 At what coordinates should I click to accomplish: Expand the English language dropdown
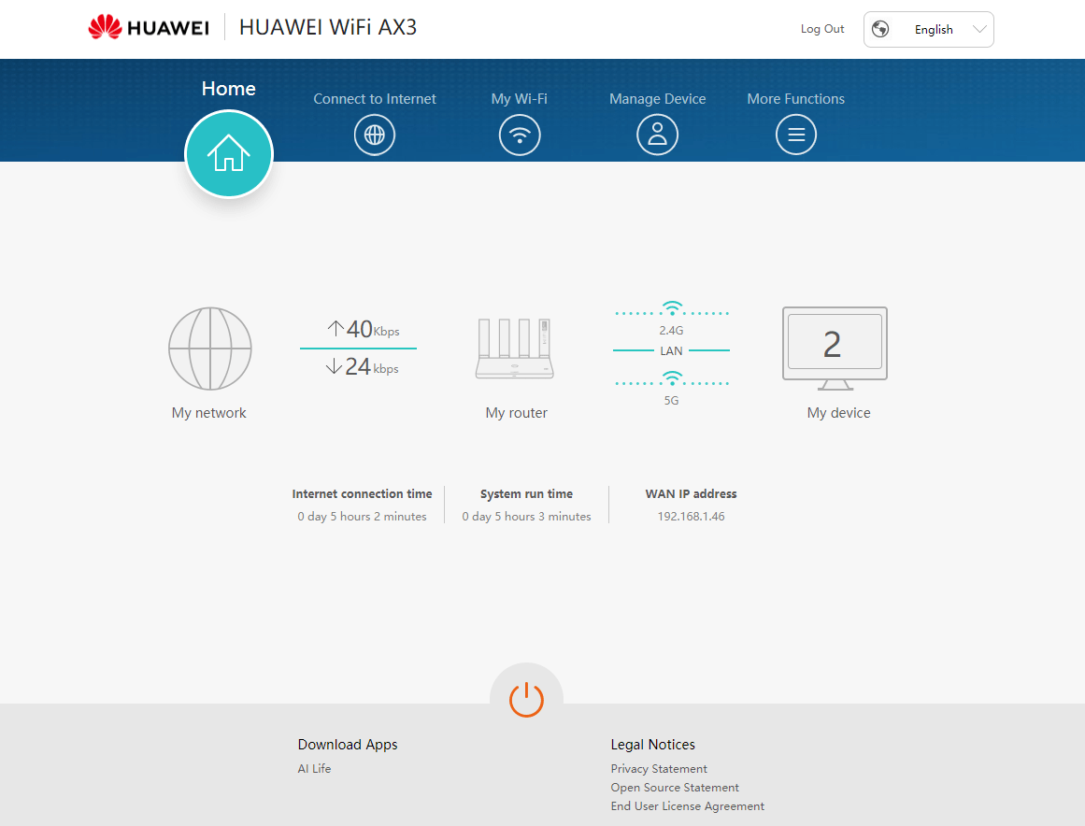coord(928,30)
